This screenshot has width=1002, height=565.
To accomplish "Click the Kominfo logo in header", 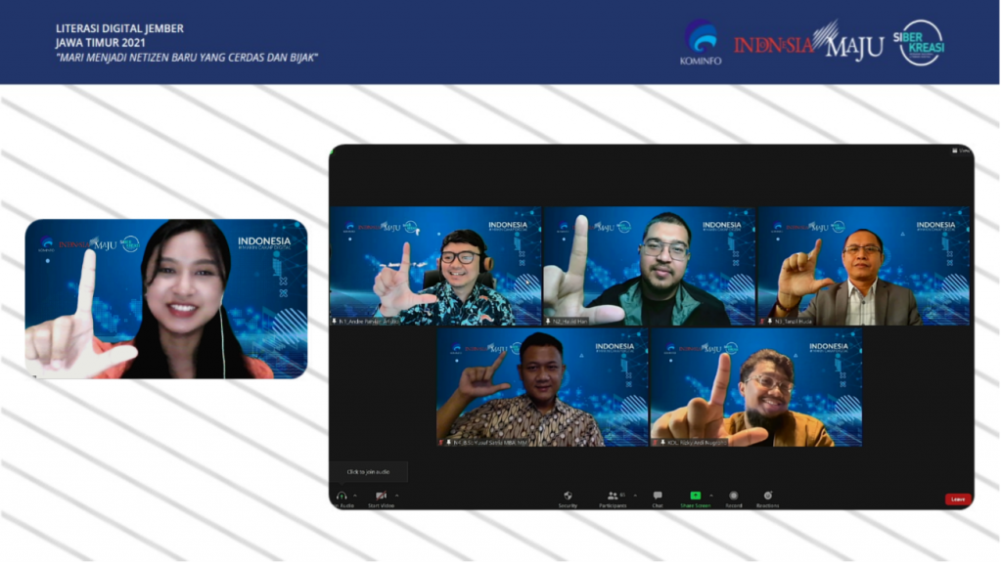I will pyautogui.click(x=700, y=43).
